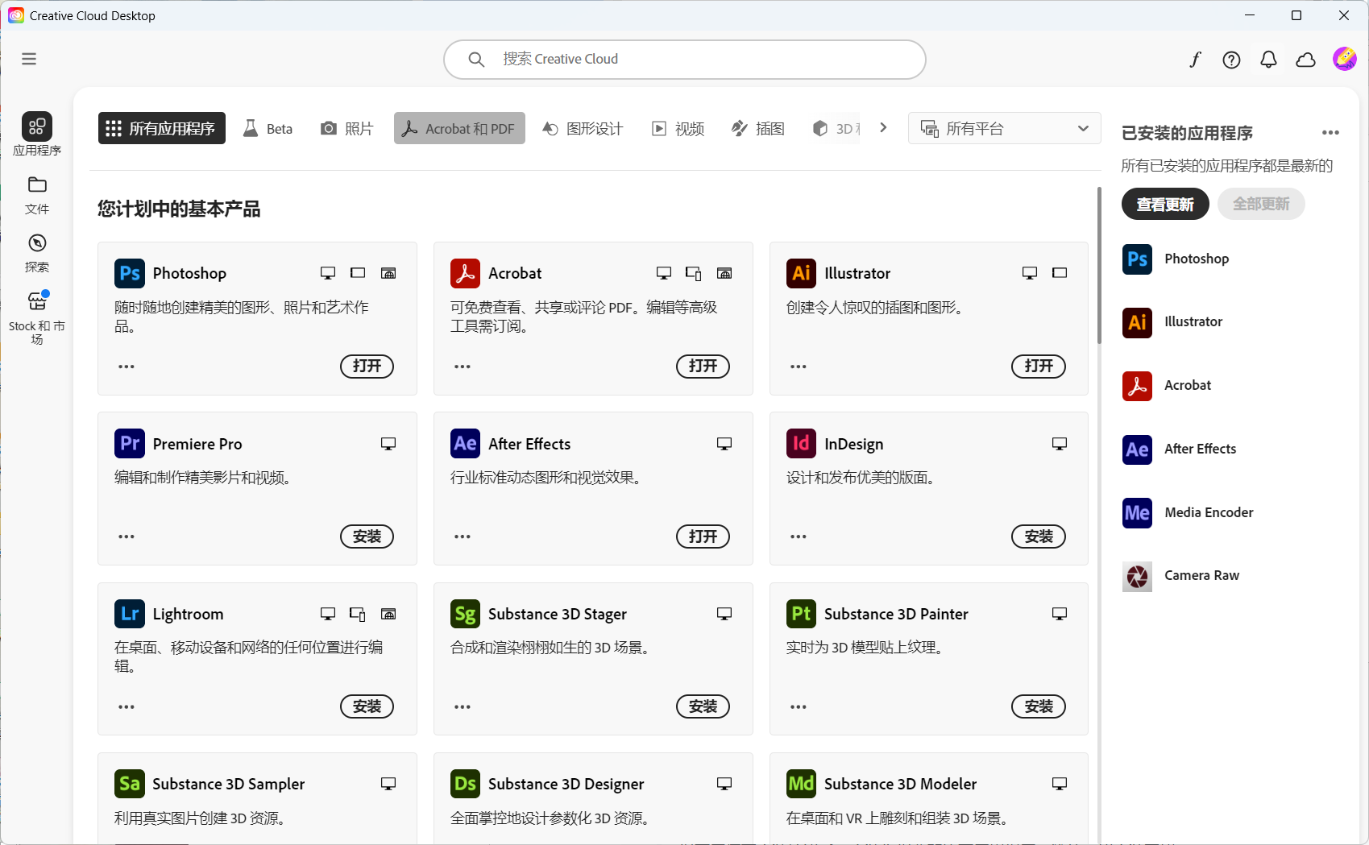Screen dimensions: 1369x845
Task: Click the Substance 3D Stager icon
Action: point(466,614)
